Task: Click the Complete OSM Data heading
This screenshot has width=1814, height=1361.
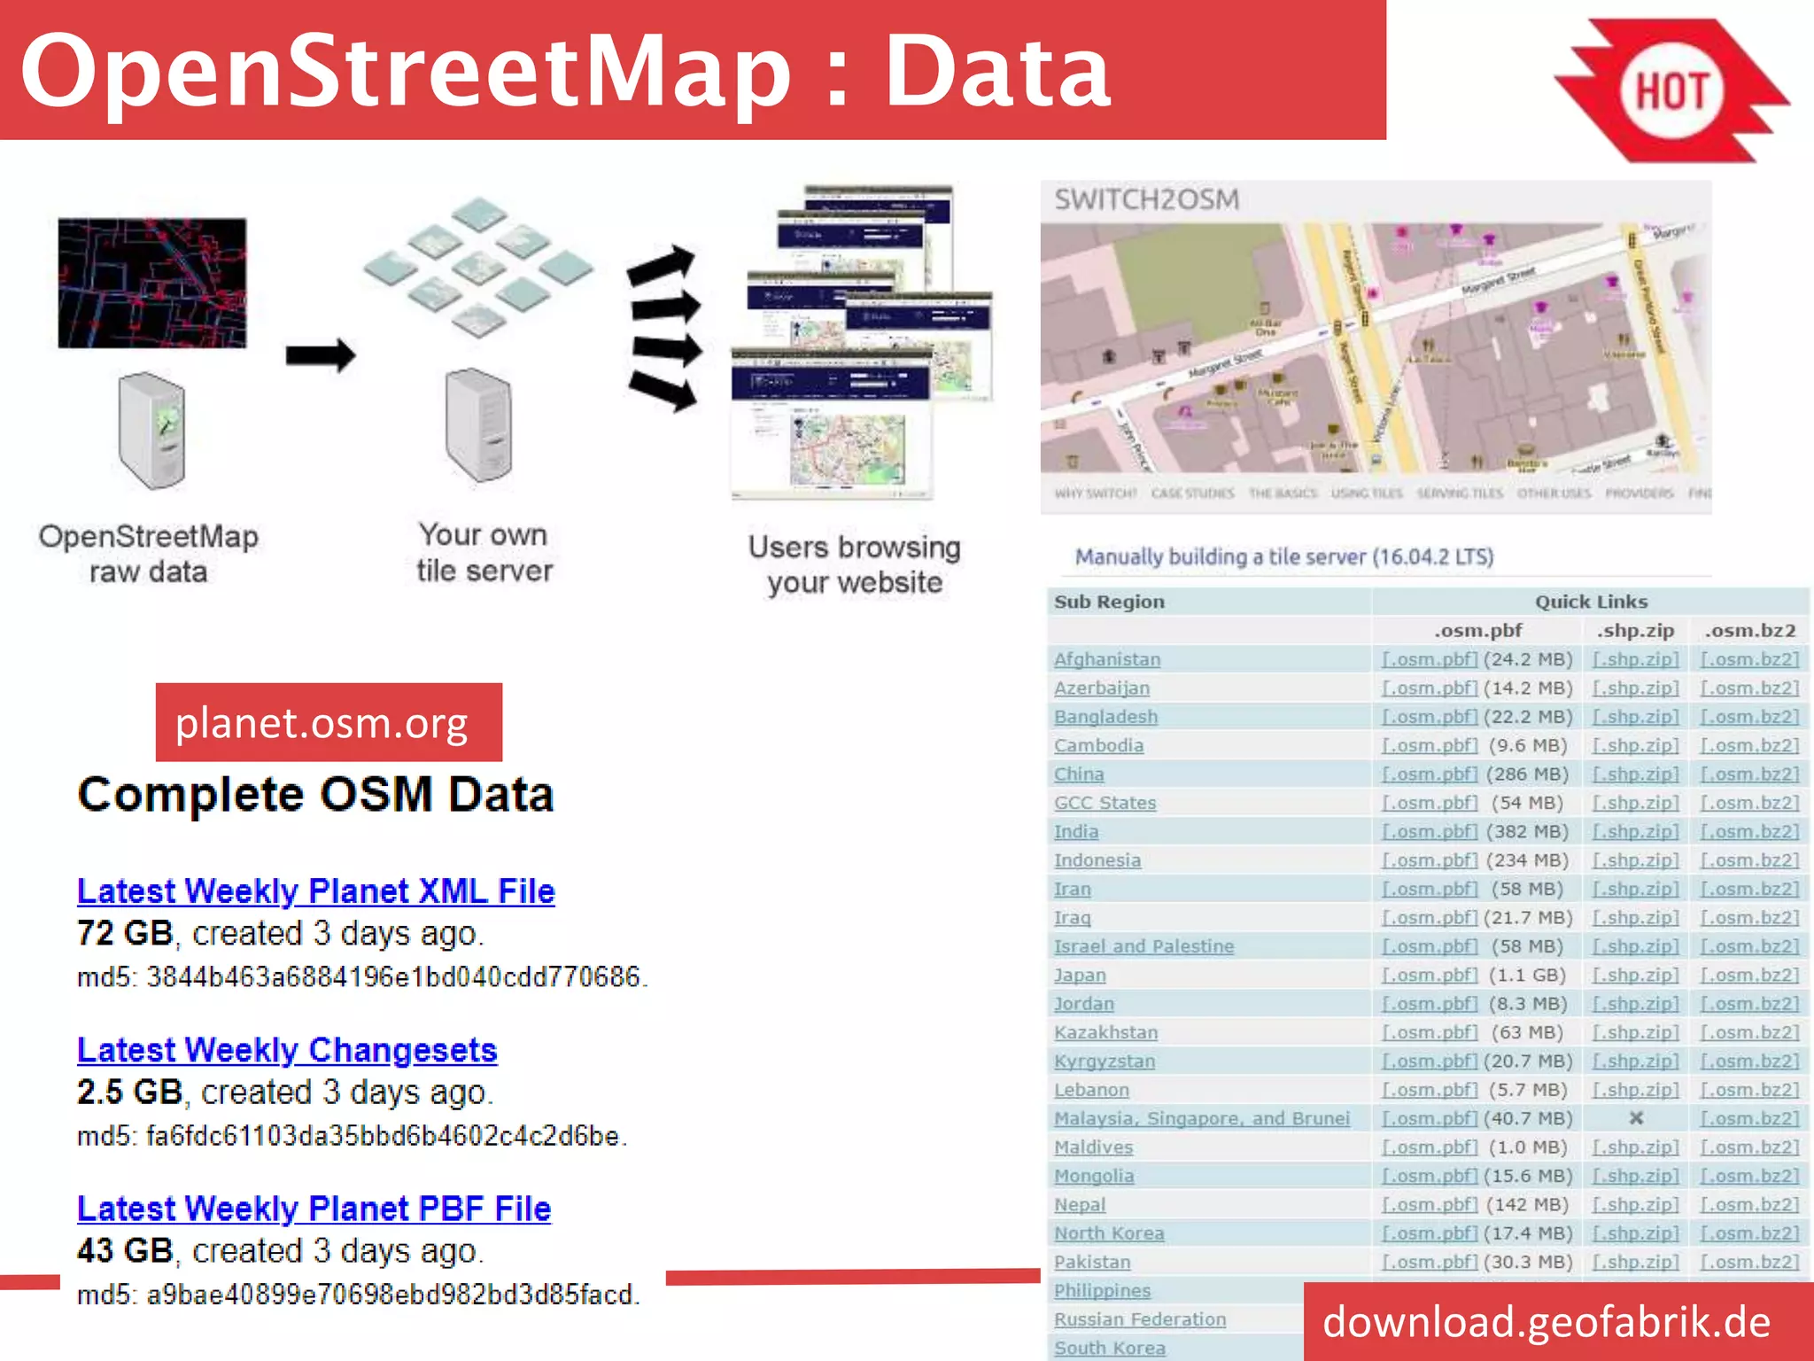Action: click(316, 794)
